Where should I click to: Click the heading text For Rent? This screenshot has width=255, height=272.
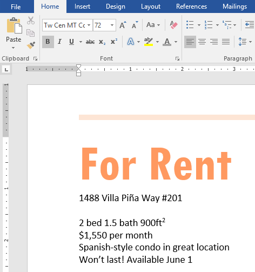tap(156, 164)
